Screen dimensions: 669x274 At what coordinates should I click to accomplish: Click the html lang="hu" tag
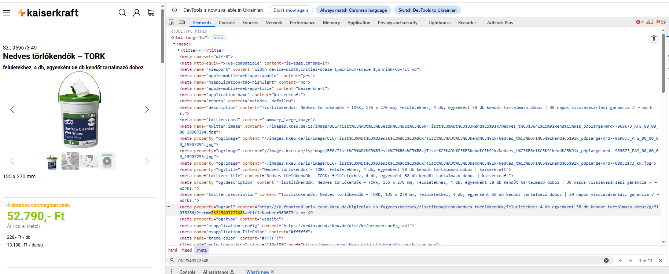click(190, 37)
